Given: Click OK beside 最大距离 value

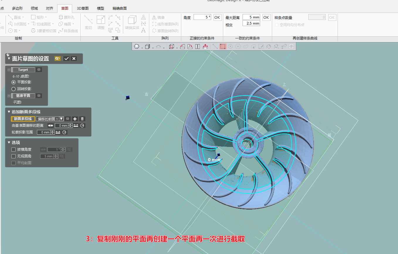Looking at the screenshot, I should pos(266,17).
